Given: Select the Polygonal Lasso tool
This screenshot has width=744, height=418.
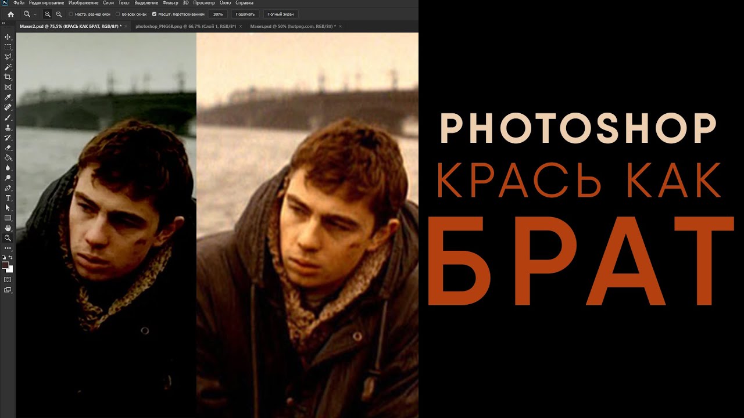Looking at the screenshot, I should [8, 57].
